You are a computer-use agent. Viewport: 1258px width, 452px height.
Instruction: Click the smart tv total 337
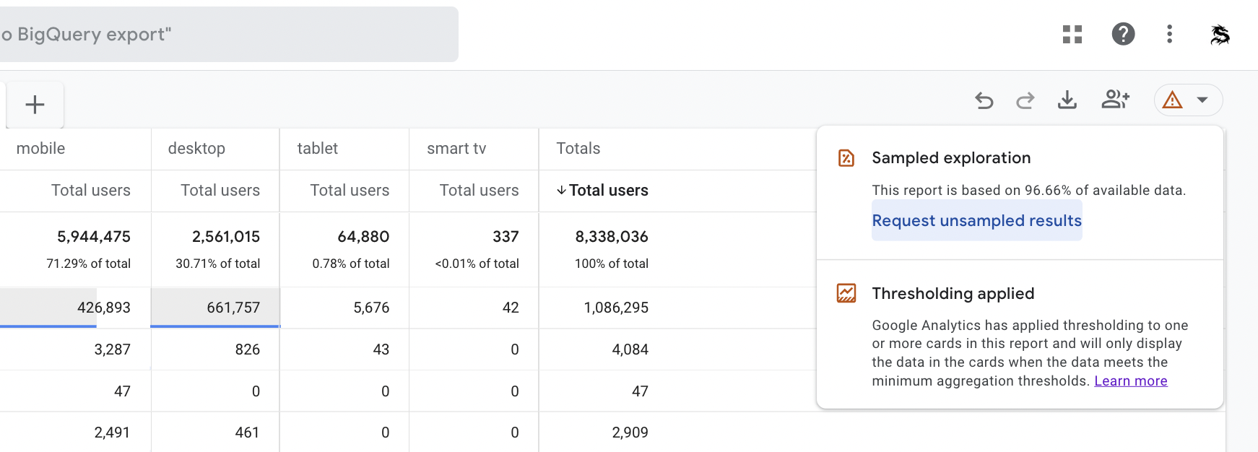[x=506, y=237]
